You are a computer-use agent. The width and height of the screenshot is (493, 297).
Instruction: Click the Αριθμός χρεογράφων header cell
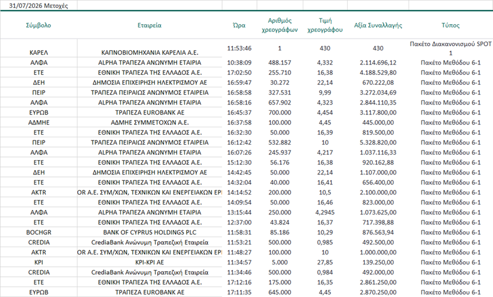[x=279, y=25]
